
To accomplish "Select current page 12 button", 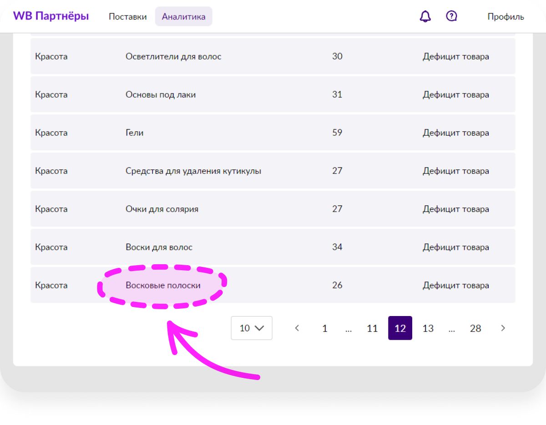I will (400, 328).
